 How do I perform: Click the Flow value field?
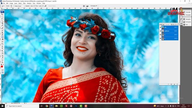point(40,6)
